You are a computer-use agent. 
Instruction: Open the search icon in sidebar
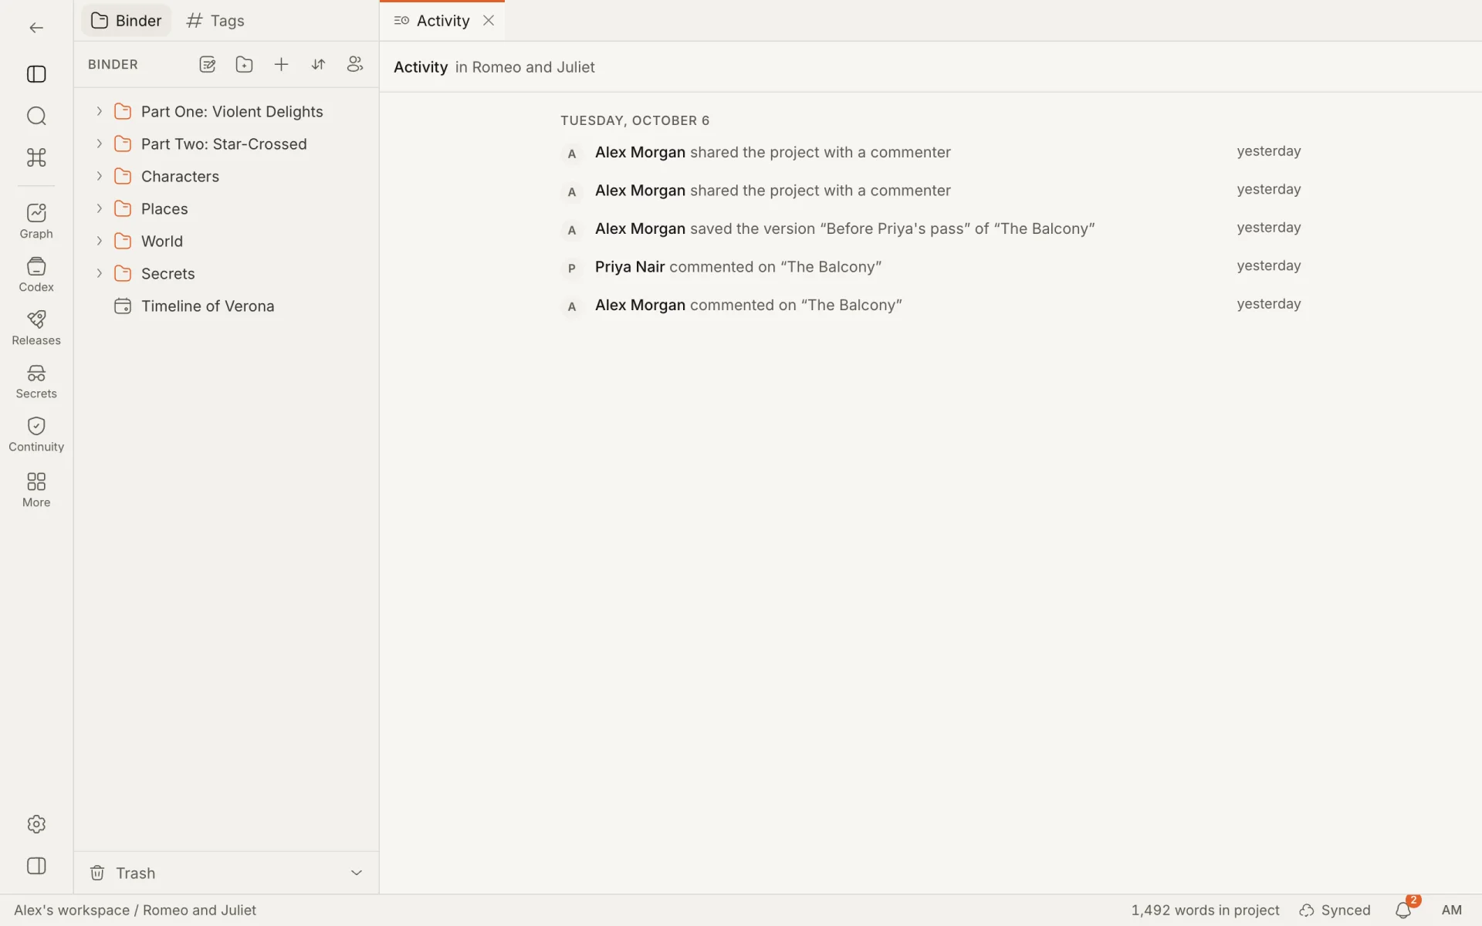36,116
